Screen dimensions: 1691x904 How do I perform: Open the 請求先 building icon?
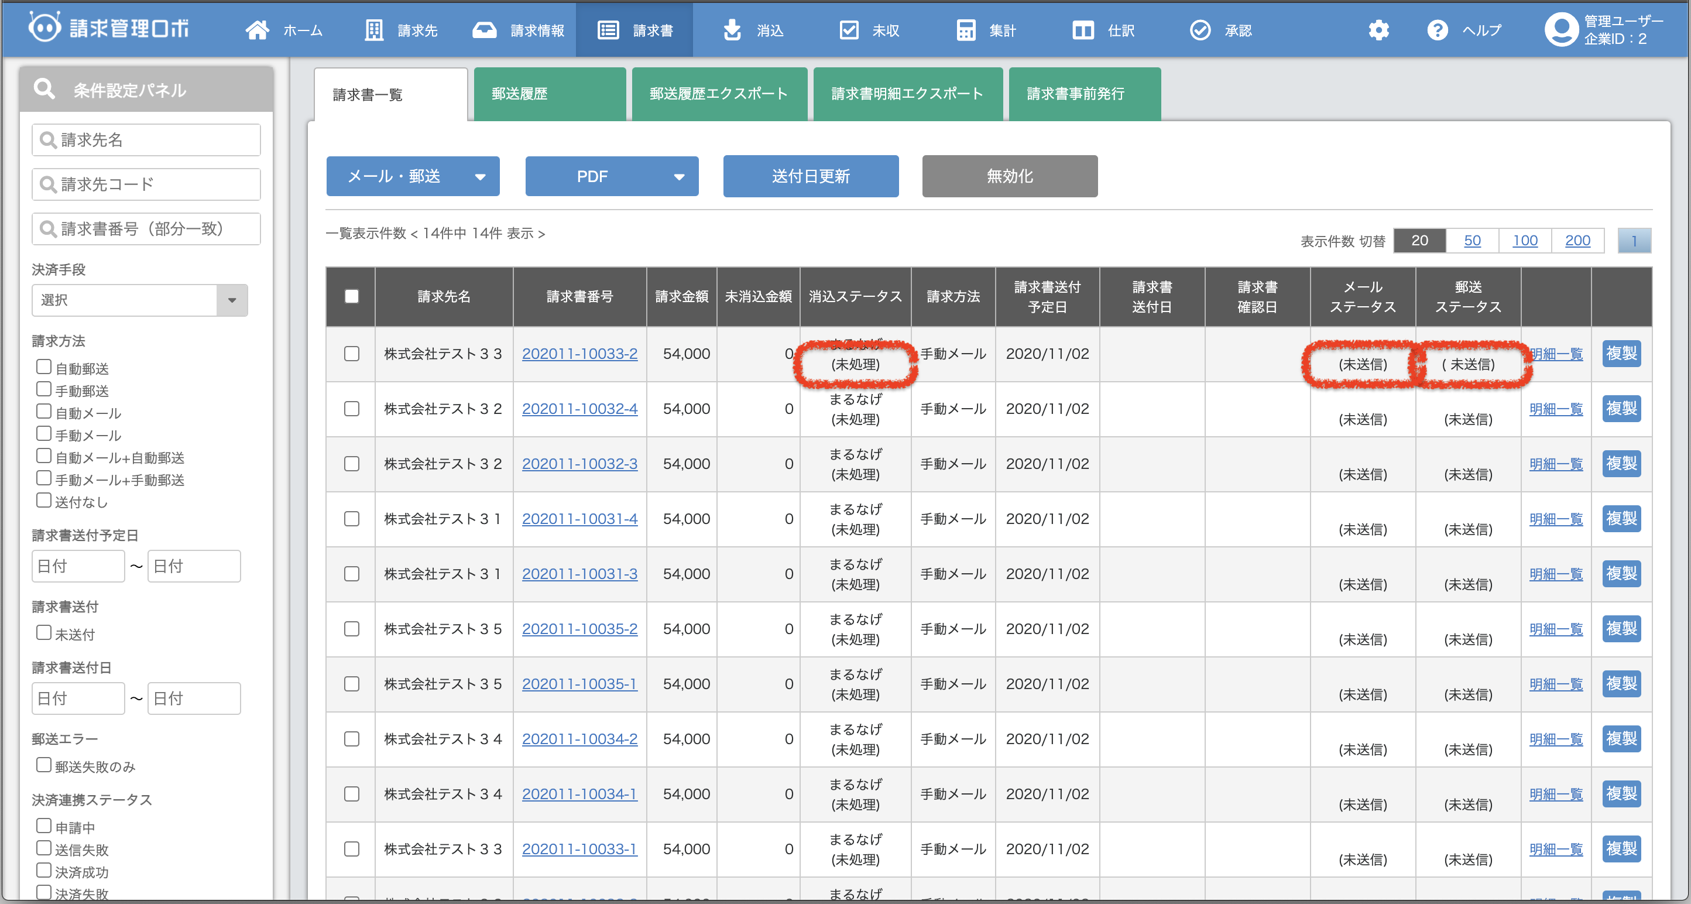click(x=373, y=30)
